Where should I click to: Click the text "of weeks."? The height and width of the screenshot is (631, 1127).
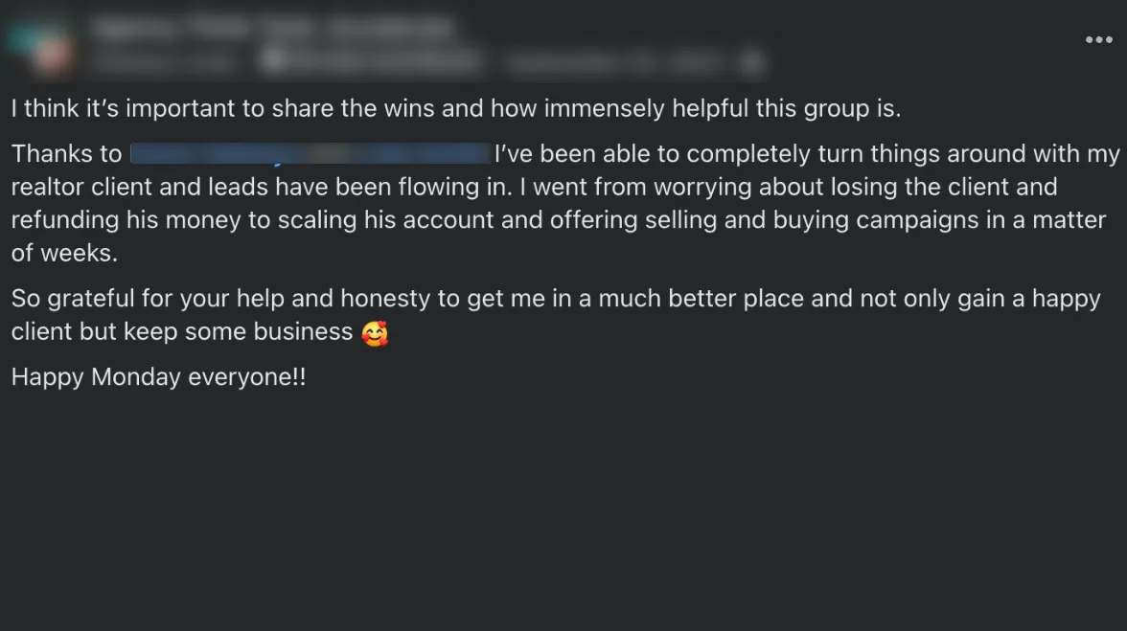(64, 253)
